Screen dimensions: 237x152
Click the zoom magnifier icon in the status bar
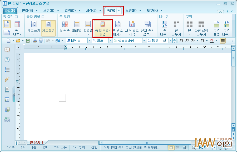click(x=194, y=148)
